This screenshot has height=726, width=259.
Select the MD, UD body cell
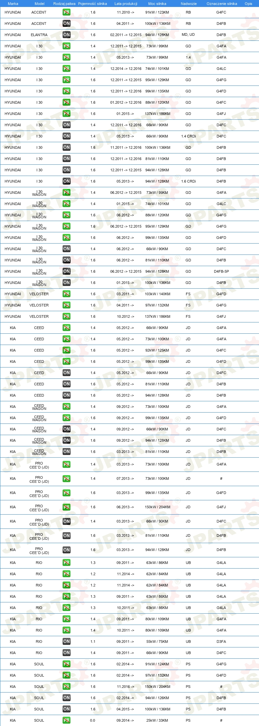pos(188,35)
